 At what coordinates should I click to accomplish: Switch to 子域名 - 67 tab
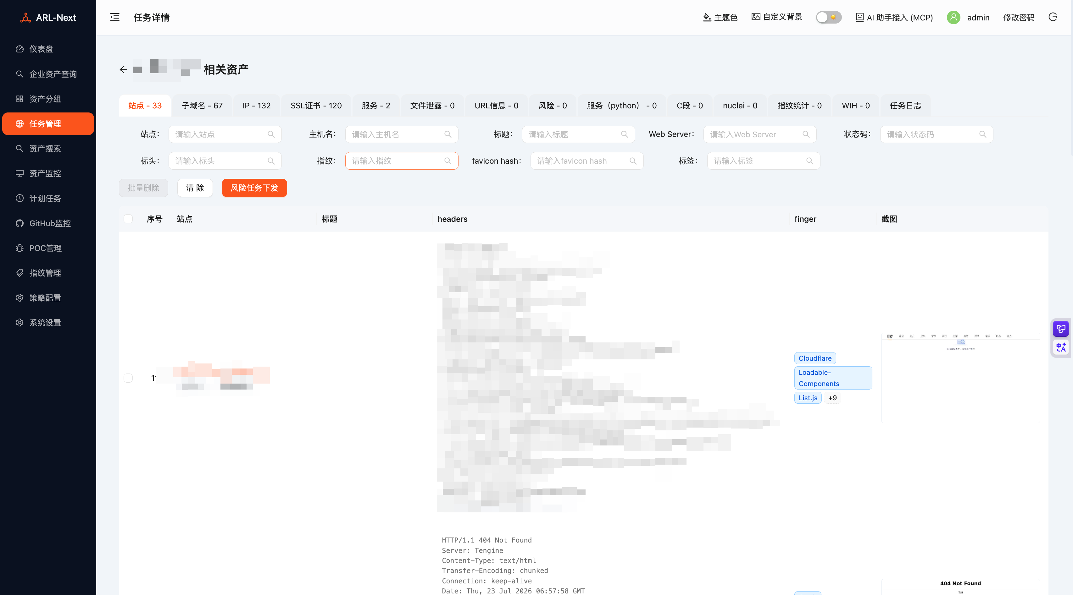pos(202,106)
